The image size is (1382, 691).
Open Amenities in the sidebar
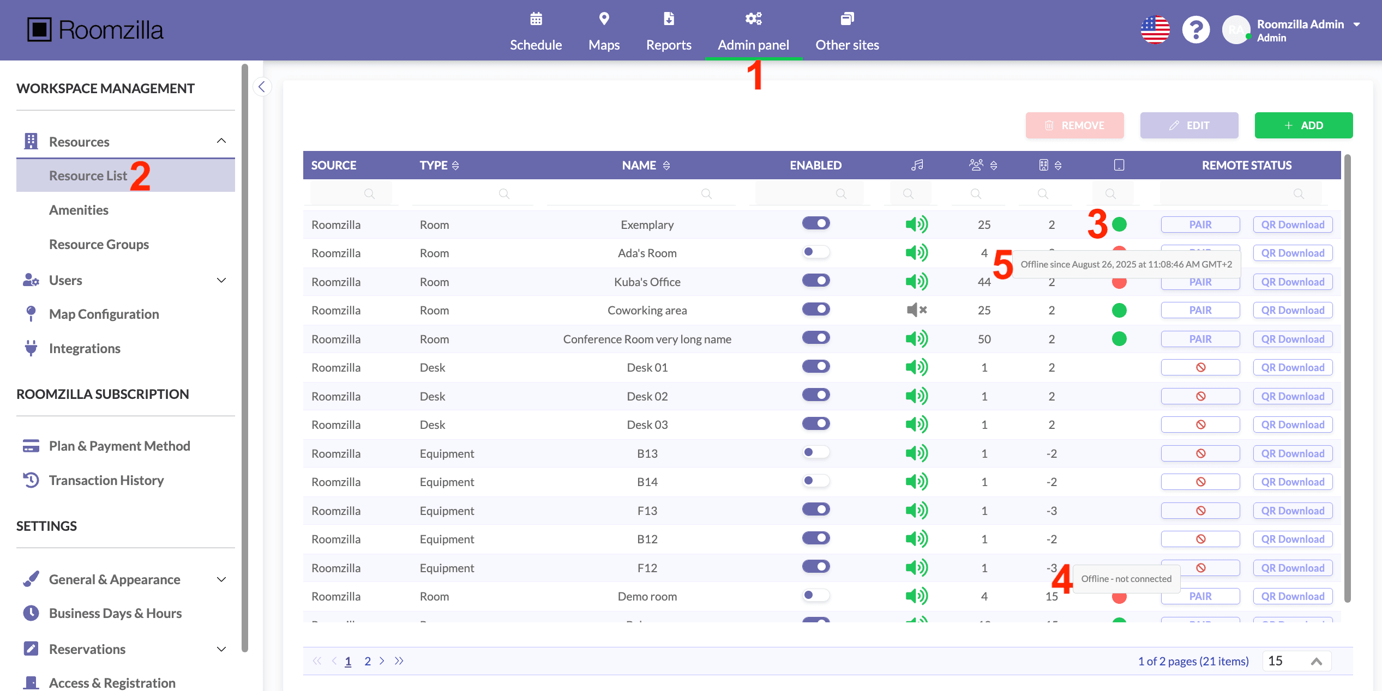(x=79, y=210)
